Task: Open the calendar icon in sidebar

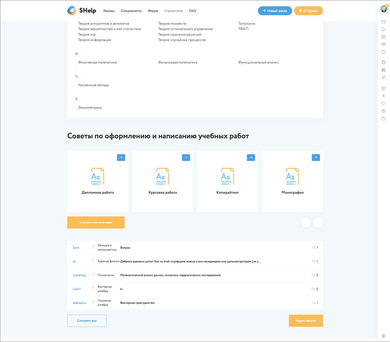Action: click(x=383, y=37)
